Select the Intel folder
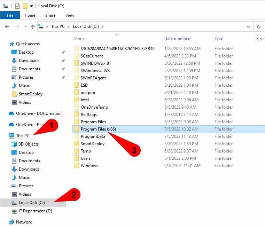Viewport: 265px width, 227px height. (85, 100)
